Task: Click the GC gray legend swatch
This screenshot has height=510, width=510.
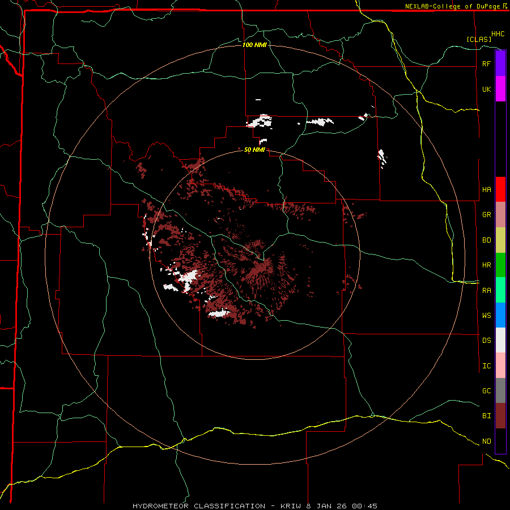Action: 500,390
